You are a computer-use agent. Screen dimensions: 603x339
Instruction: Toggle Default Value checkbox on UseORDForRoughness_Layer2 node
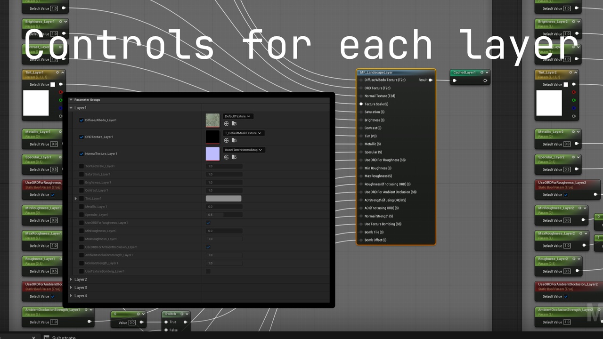566,195
